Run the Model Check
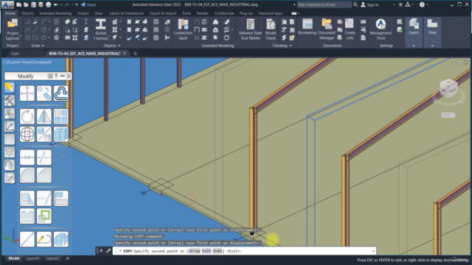 coord(271,29)
